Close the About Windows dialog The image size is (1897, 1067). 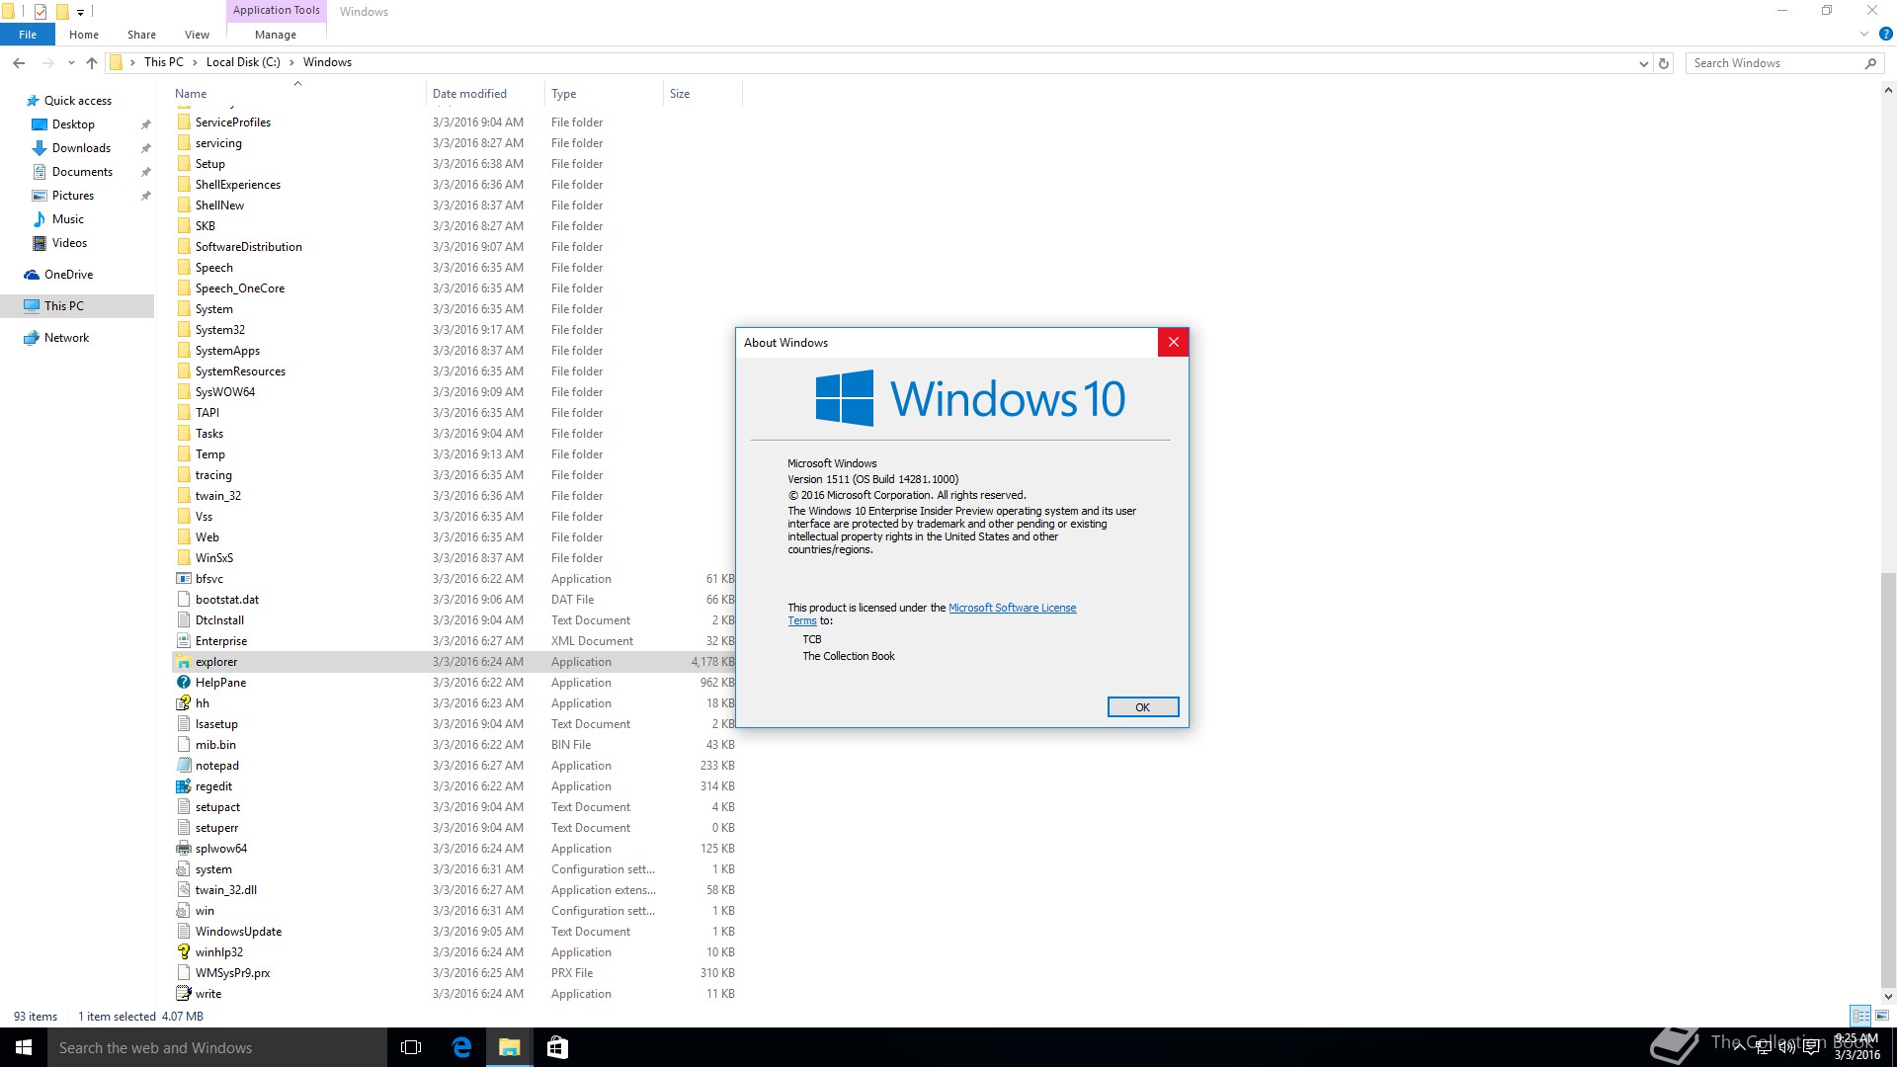(x=1173, y=342)
